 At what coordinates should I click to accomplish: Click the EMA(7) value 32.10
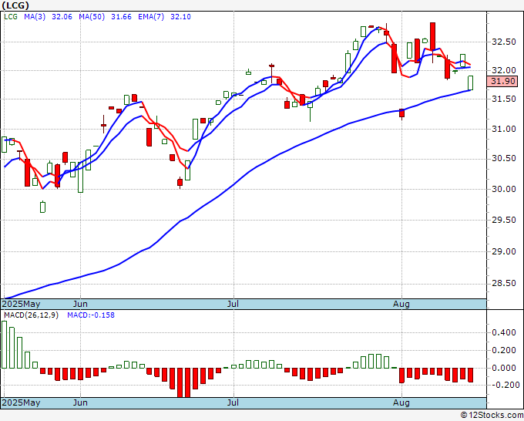coord(180,17)
